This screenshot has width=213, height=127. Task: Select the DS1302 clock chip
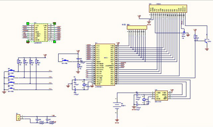pyautogui.click(x=161, y=96)
